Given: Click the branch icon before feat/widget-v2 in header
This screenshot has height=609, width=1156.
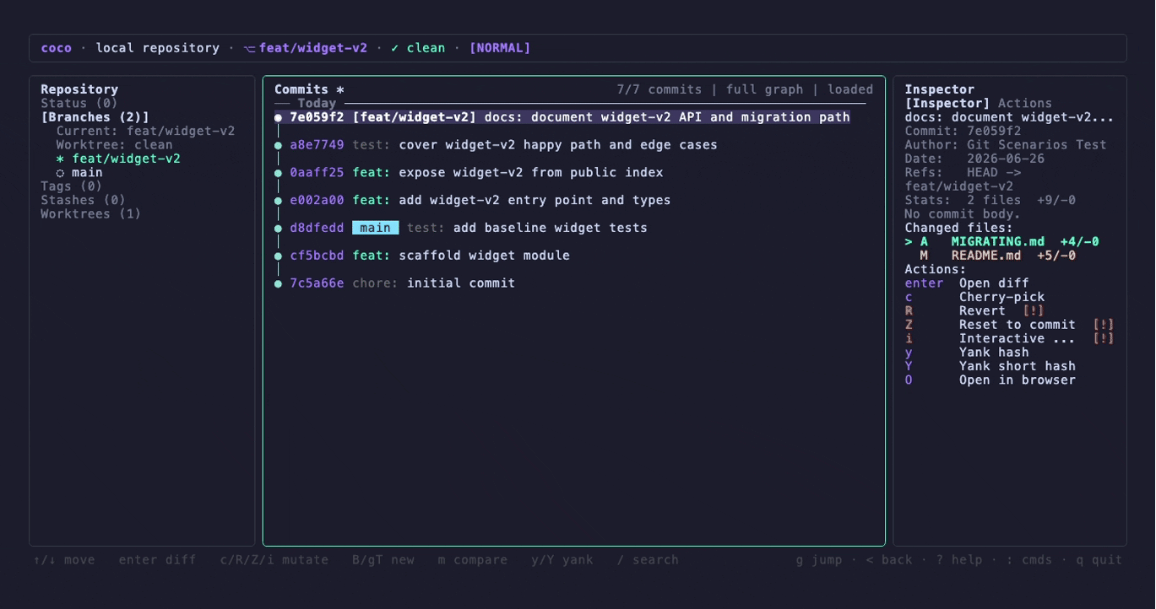Looking at the screenshot, I should tap(248, 48).
